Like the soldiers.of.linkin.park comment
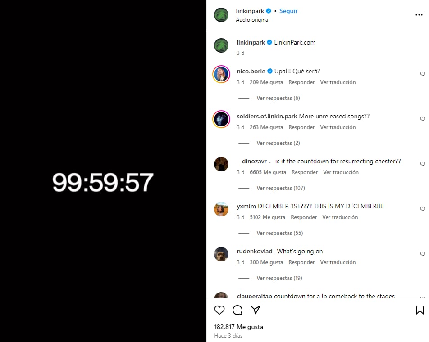Screen dimensions: 429x342 (423, 119)
